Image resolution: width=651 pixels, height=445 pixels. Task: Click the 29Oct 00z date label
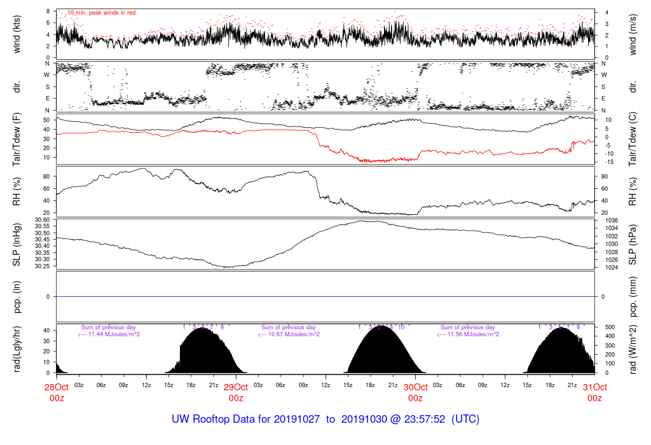click(x=236, y=392)
